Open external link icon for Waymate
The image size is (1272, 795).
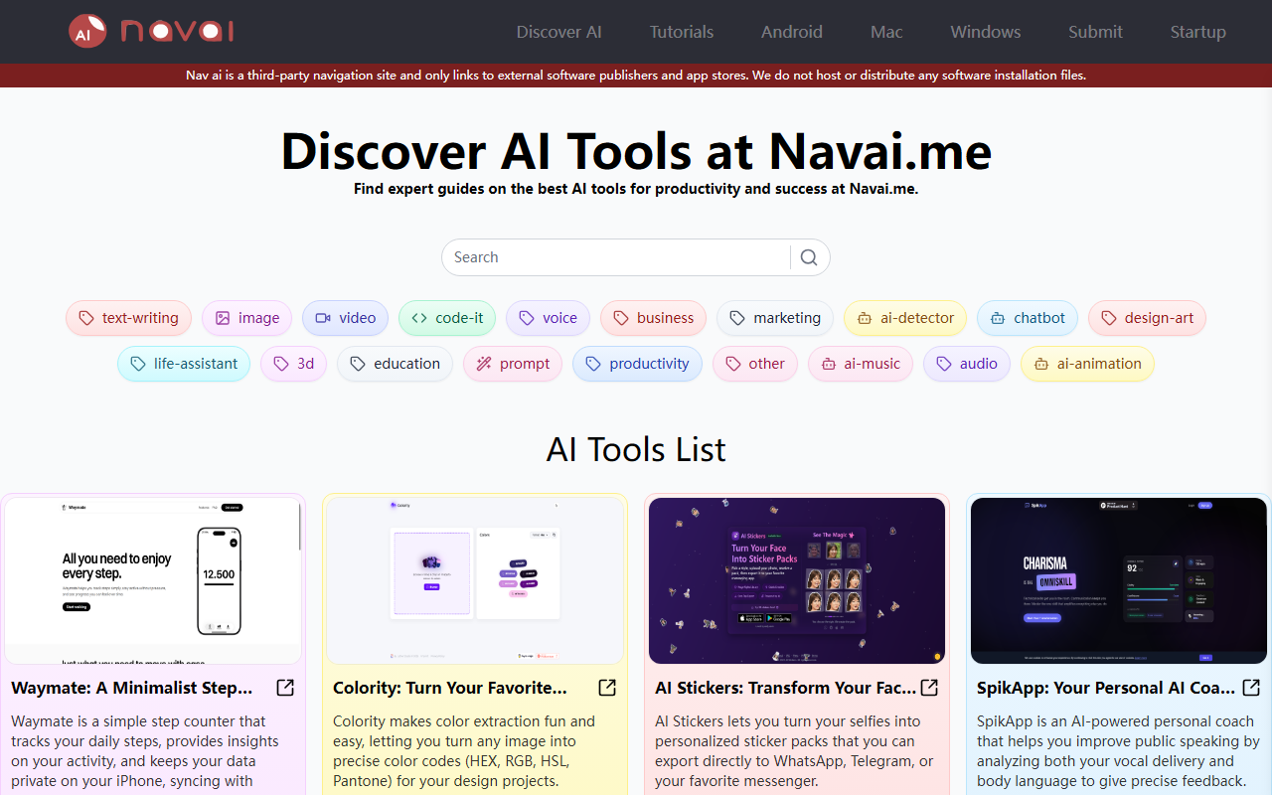285,688
